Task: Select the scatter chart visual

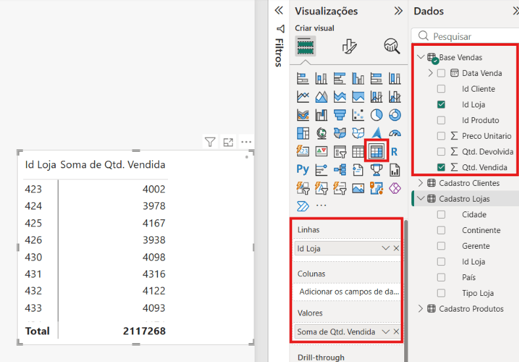Action: tap(358, 115)
